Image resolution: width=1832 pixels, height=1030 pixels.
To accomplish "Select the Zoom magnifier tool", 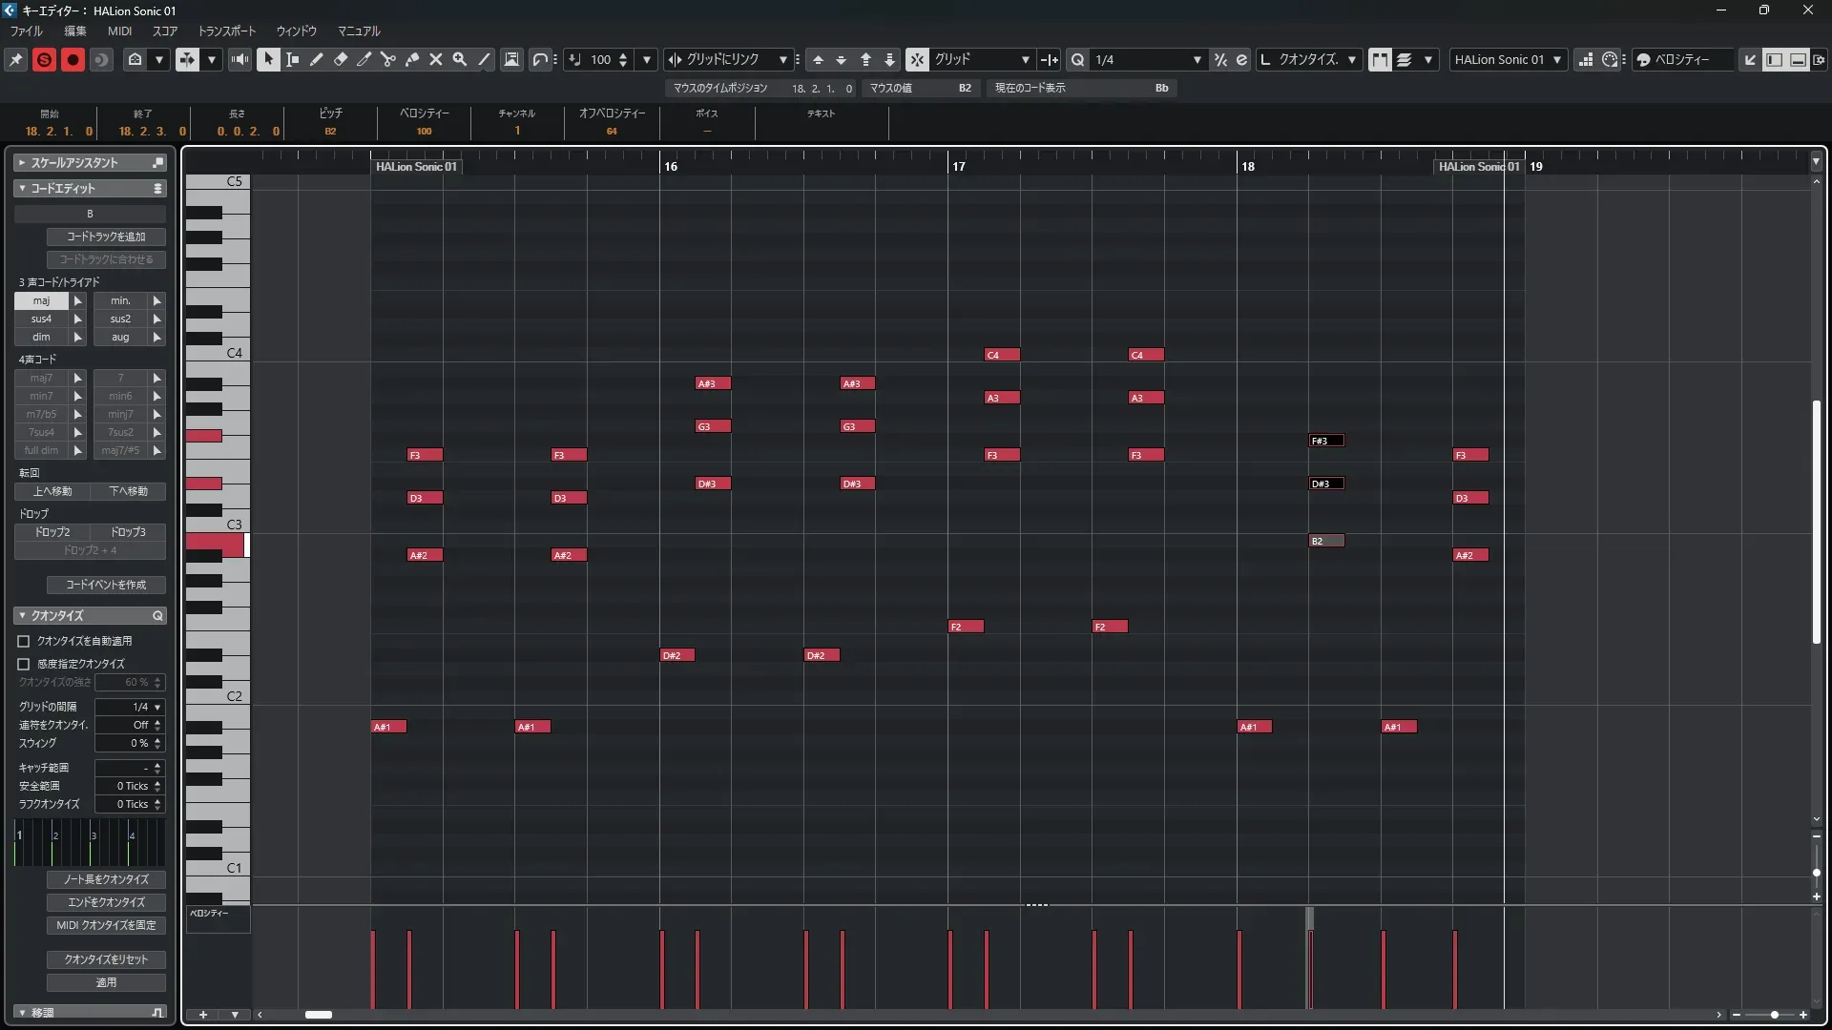I will click(460, 59).
